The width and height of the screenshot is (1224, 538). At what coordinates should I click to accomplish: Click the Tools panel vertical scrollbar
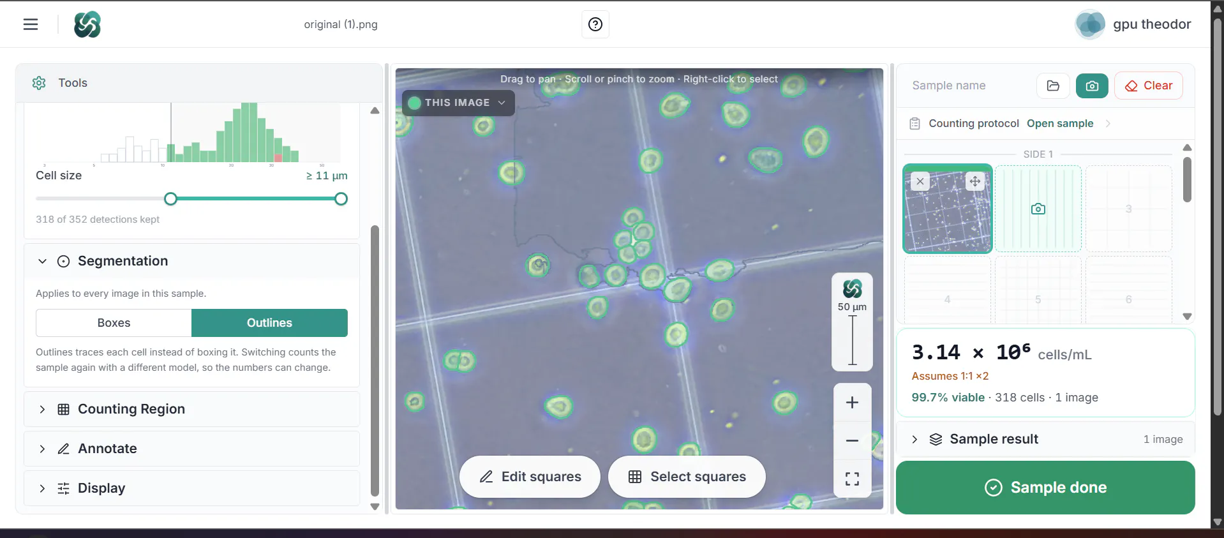tap(375, 361)
